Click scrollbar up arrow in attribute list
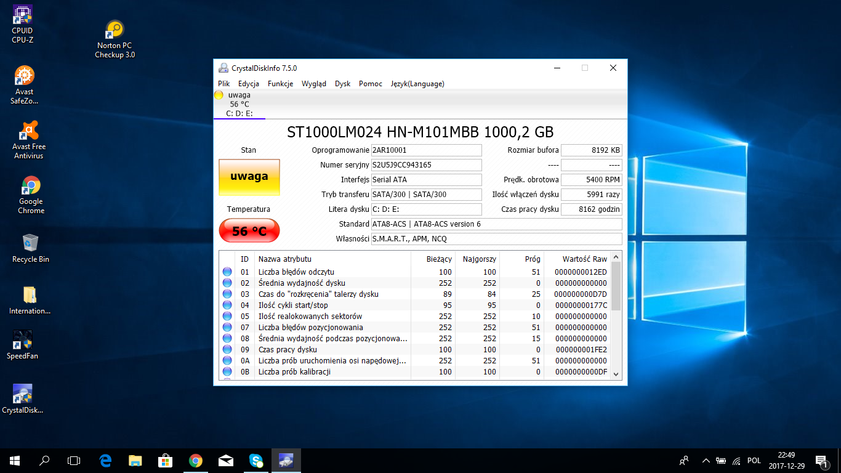The width and height of the screenshot is (841, 473). tap(616, 256)
